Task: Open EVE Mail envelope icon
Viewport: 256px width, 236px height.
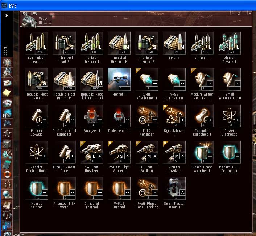Action: [x=7, y=83]
